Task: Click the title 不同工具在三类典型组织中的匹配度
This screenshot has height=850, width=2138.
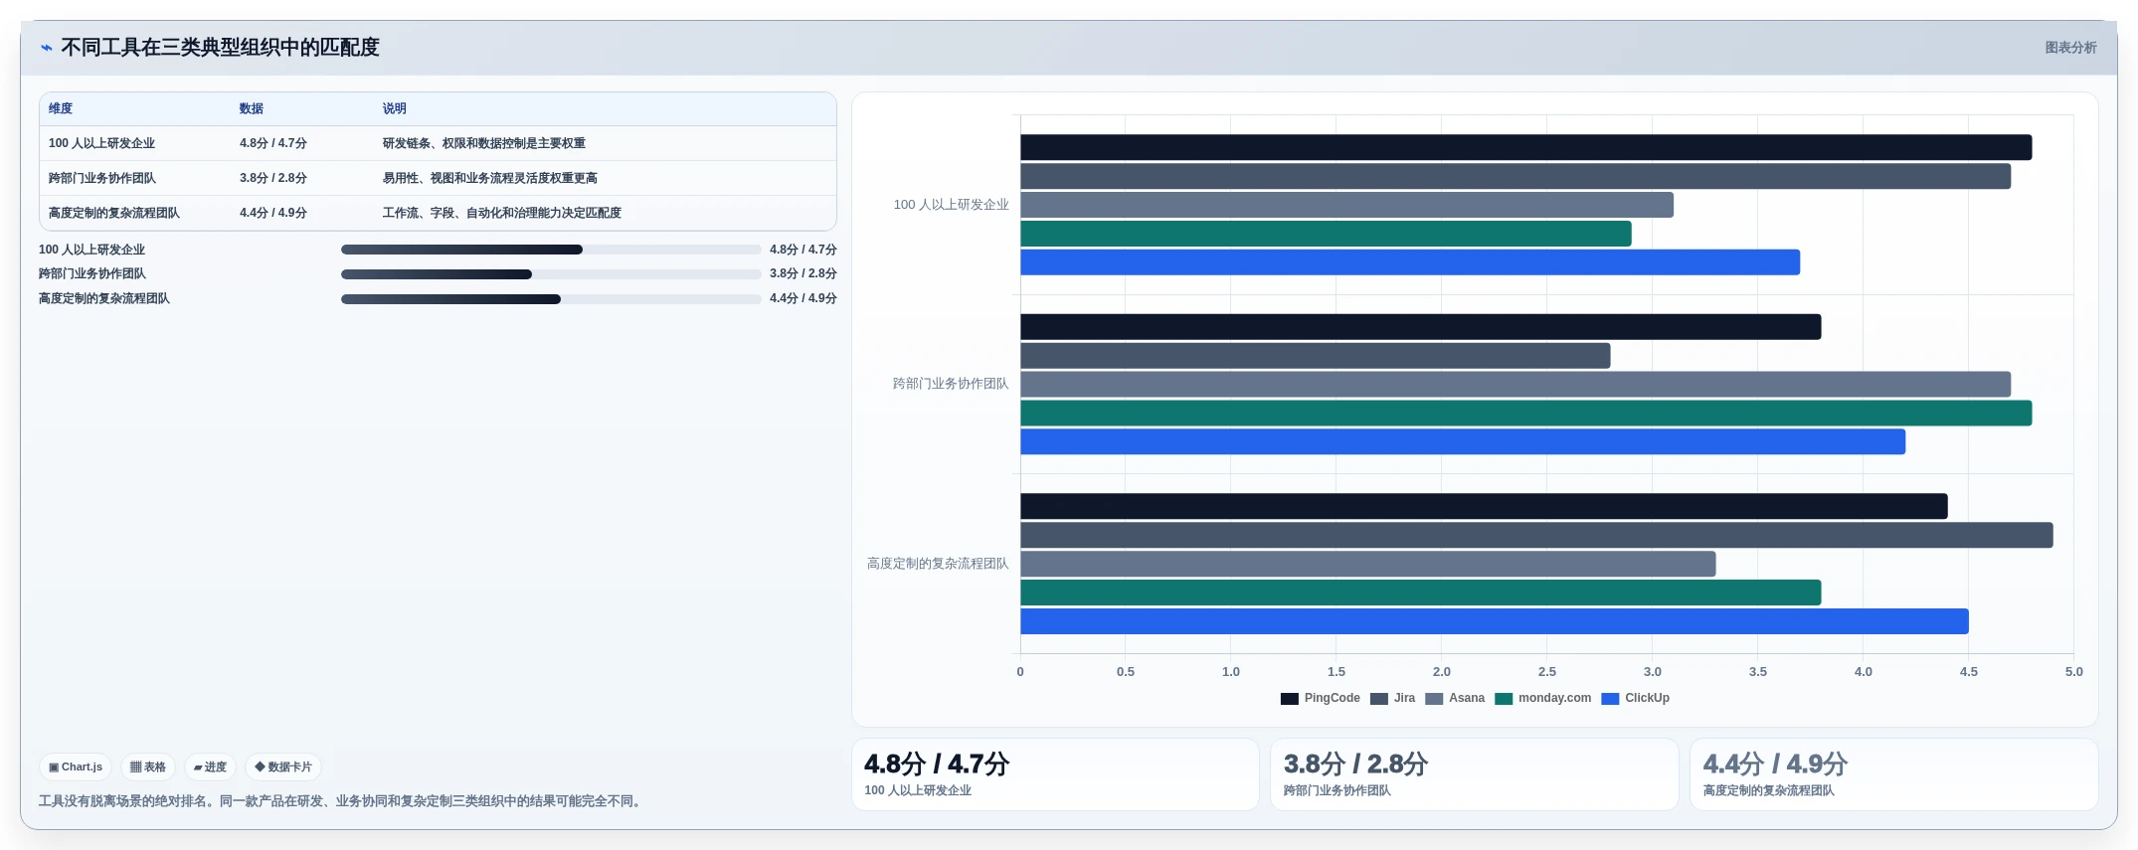Action: click(x=220, y=48)
